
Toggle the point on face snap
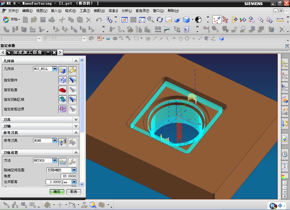click(x=206, y=39)
